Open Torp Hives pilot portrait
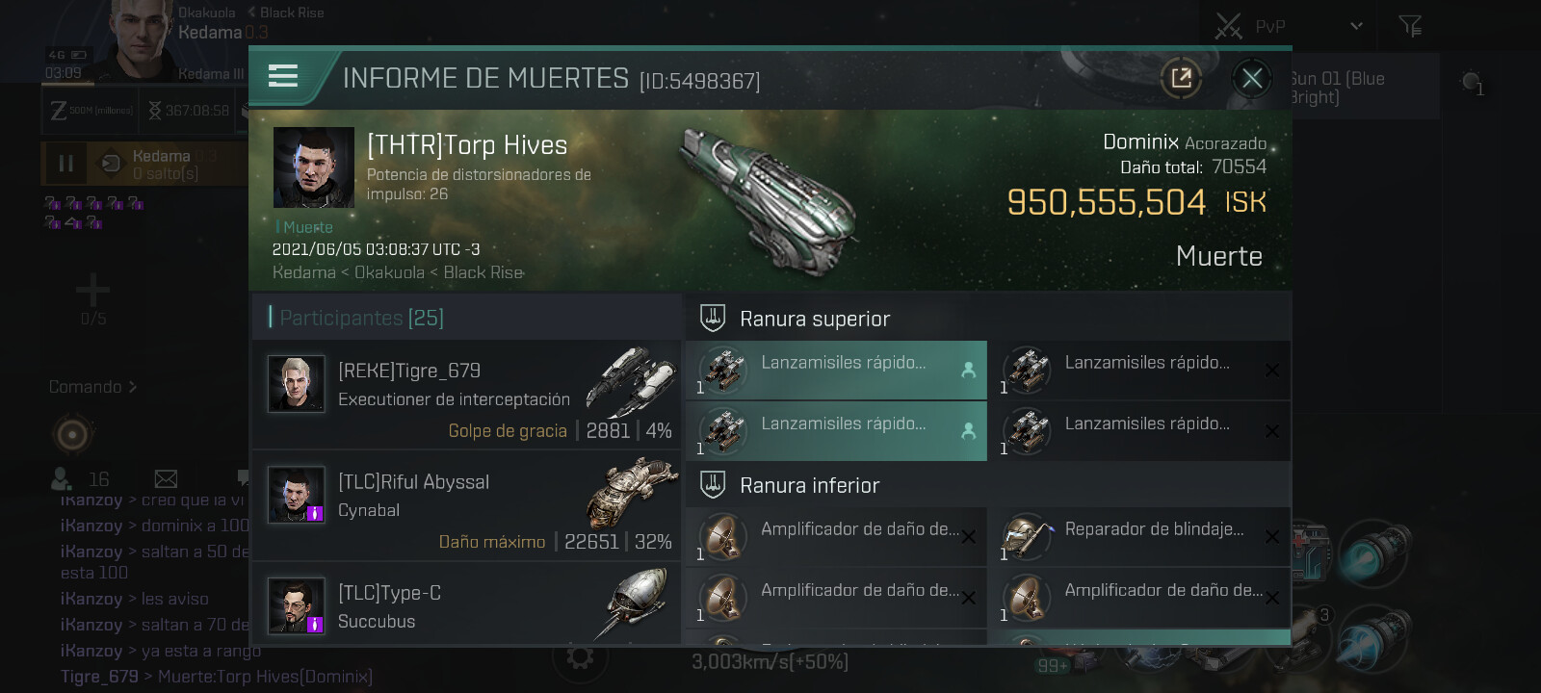1541x693 pixels. [x=314, y=167]
